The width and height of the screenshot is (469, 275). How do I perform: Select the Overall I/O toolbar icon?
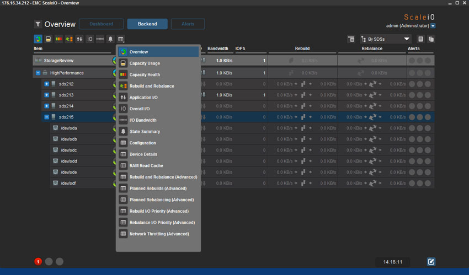(x=90, y=39)
